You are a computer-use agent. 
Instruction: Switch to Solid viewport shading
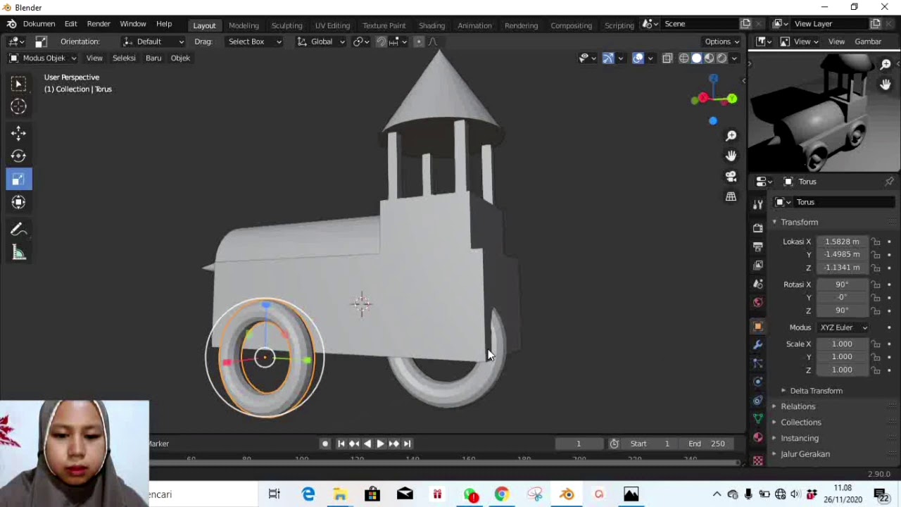[696, 58]
